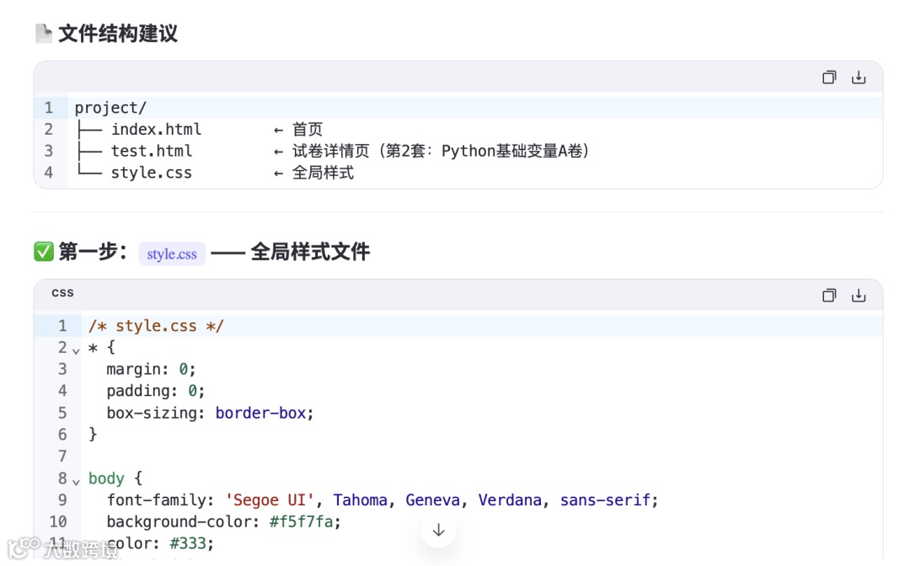Screen dimensions: 910x566
Task: Select line number 1 in the project tree
Action: point(49,108)
